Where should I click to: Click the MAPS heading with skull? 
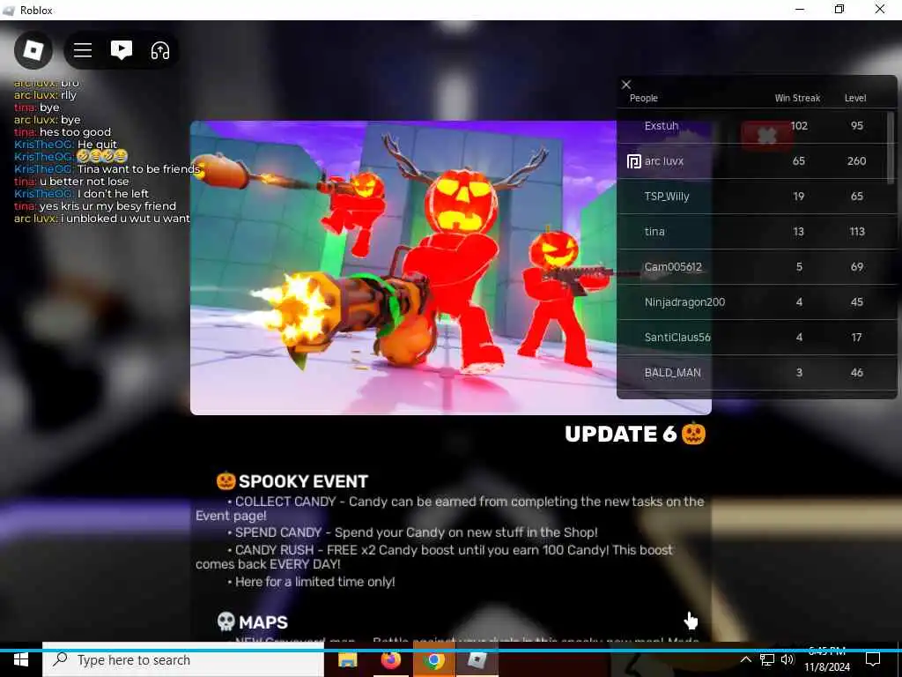[x=252, y=622]
